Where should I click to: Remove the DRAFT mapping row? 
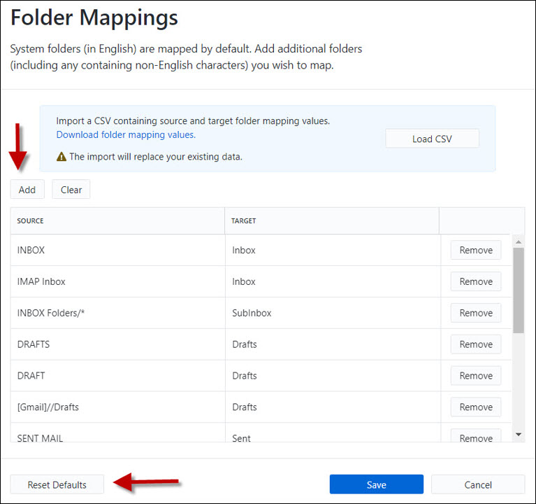[476, 376]
